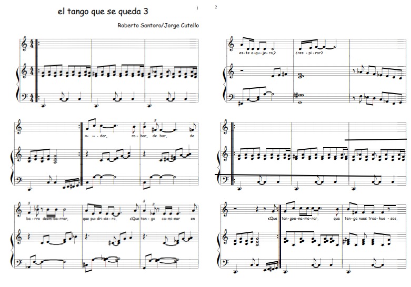
Task: Click the lyric 'que pudridero,'
Action: [99, 219]
